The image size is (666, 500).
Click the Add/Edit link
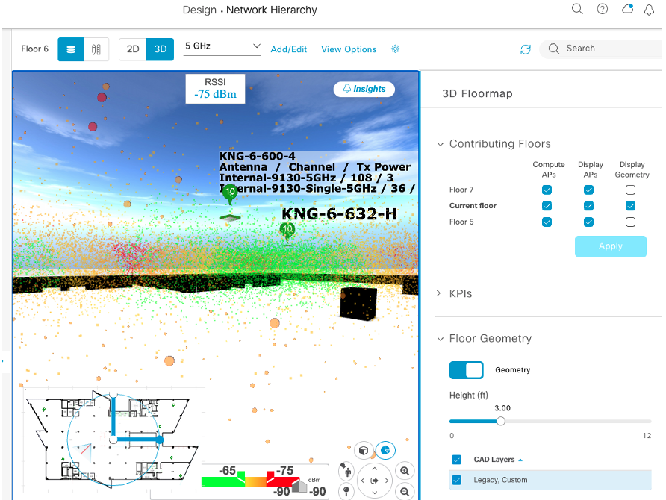tap(289, 49)
